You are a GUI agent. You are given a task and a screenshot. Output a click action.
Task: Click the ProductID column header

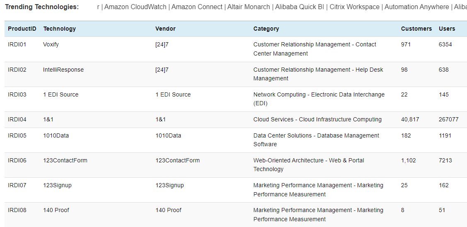(x=22, y=29)
